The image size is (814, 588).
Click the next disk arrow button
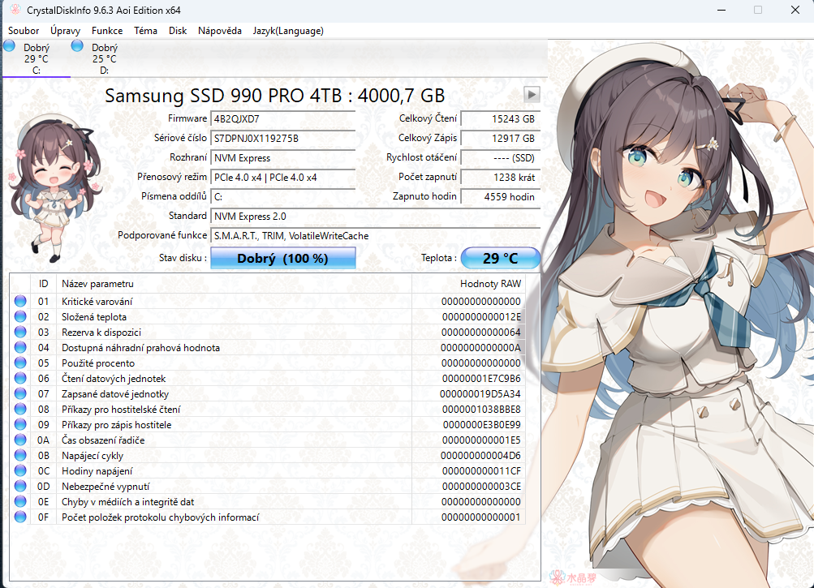[532, 94]
